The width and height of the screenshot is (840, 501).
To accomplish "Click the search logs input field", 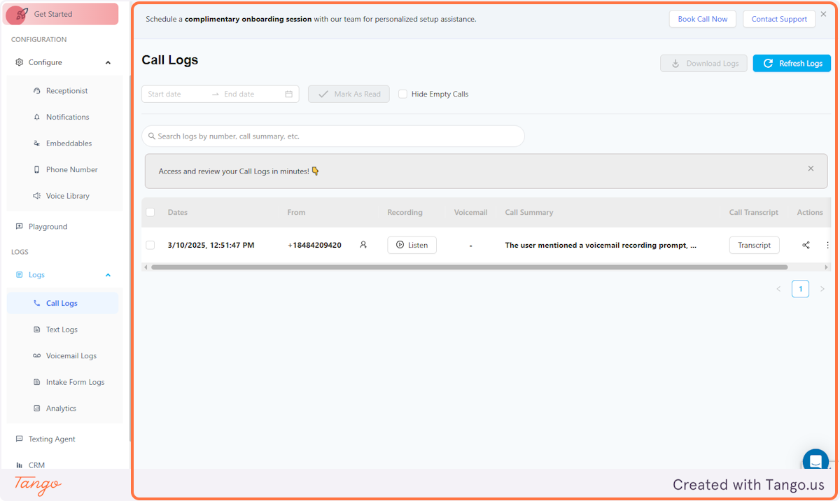I will point(333,136).
